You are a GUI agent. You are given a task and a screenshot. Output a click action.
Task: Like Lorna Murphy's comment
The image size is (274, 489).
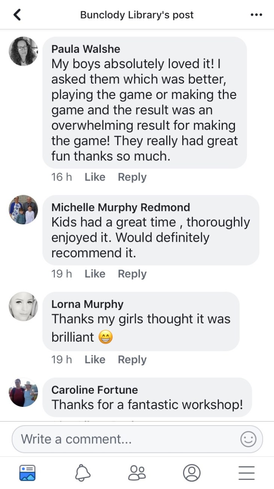tap(95, 360)
